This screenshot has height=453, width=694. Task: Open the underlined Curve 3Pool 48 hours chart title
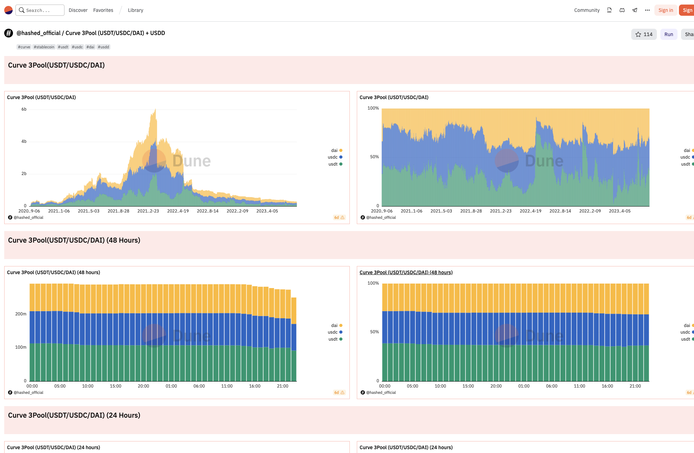point(406,272)
